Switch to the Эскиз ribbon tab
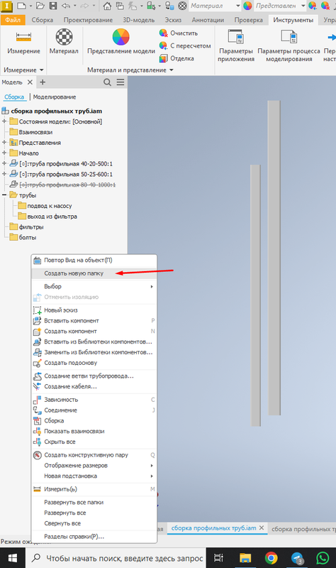This screenshot has width=336, height=568. coord(173,20)
